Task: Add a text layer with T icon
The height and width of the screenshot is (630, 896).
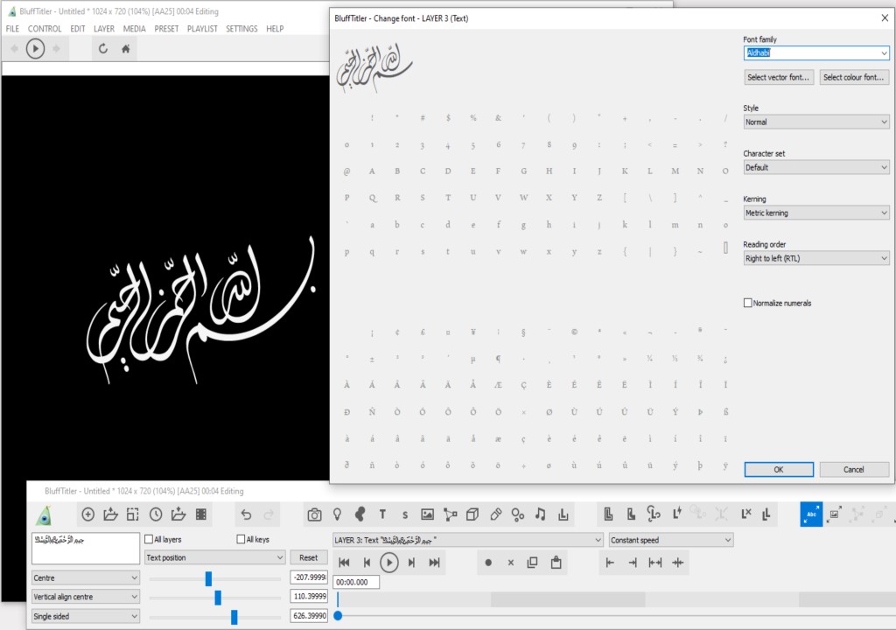Action: point(382,514)
